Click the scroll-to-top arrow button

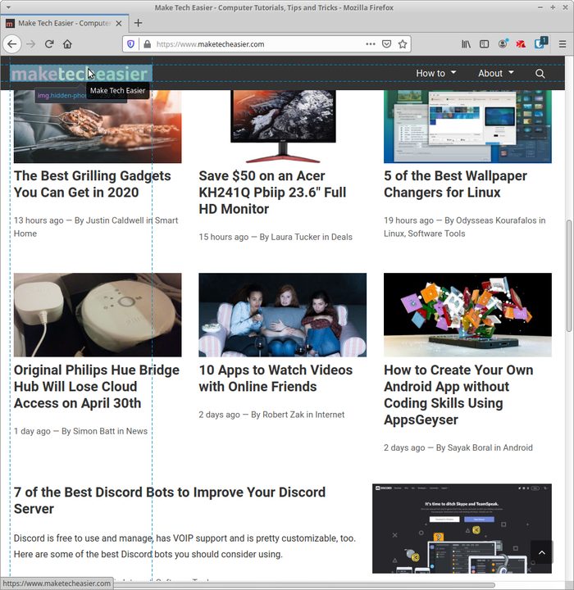[x=541, y=552]
